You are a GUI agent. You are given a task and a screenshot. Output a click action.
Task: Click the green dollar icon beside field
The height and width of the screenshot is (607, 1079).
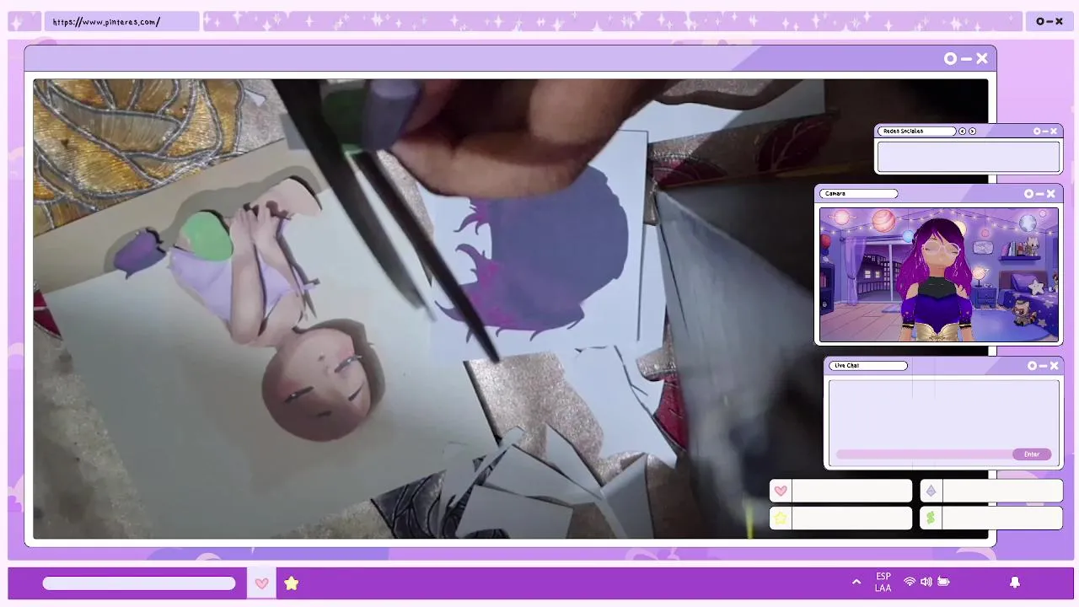click(931, 518)
